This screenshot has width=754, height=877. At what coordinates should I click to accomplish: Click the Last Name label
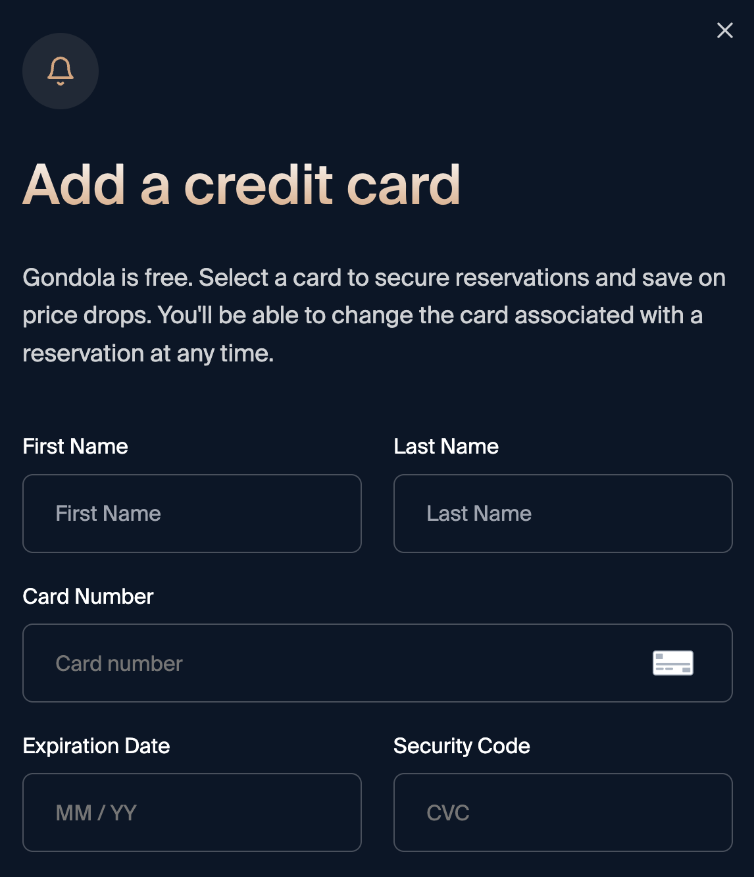(x=446, y=446)
